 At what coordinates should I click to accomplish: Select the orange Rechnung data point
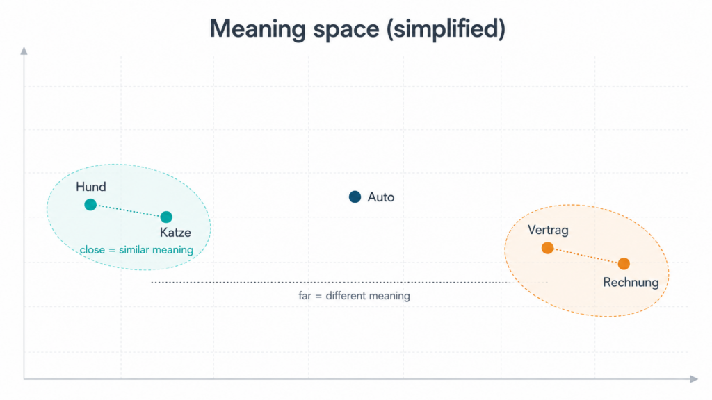tap(624, 263)
